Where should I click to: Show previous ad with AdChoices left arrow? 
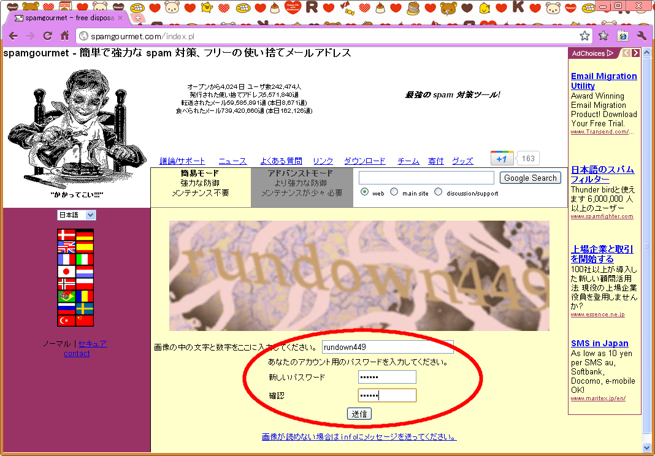pos(626,53)
